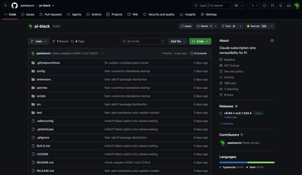Open the green Code clone dropdown

[200, 41]
